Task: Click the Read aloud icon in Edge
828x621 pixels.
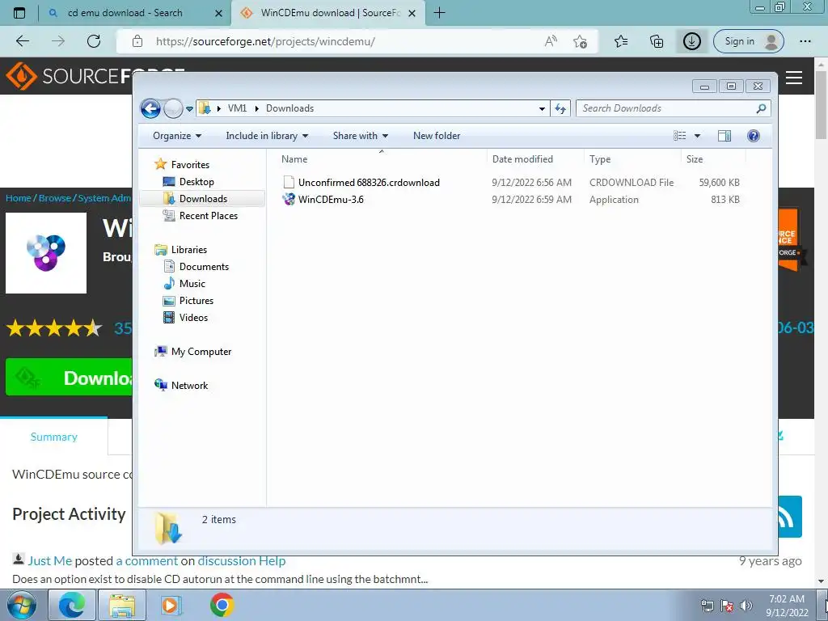Action: (551, 41)
